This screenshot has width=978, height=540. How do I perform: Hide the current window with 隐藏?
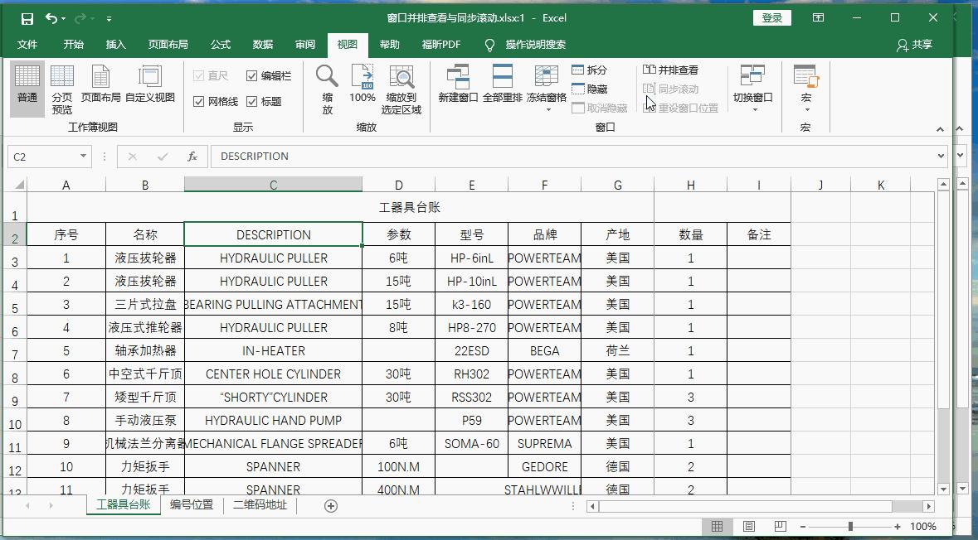[586, 87]
